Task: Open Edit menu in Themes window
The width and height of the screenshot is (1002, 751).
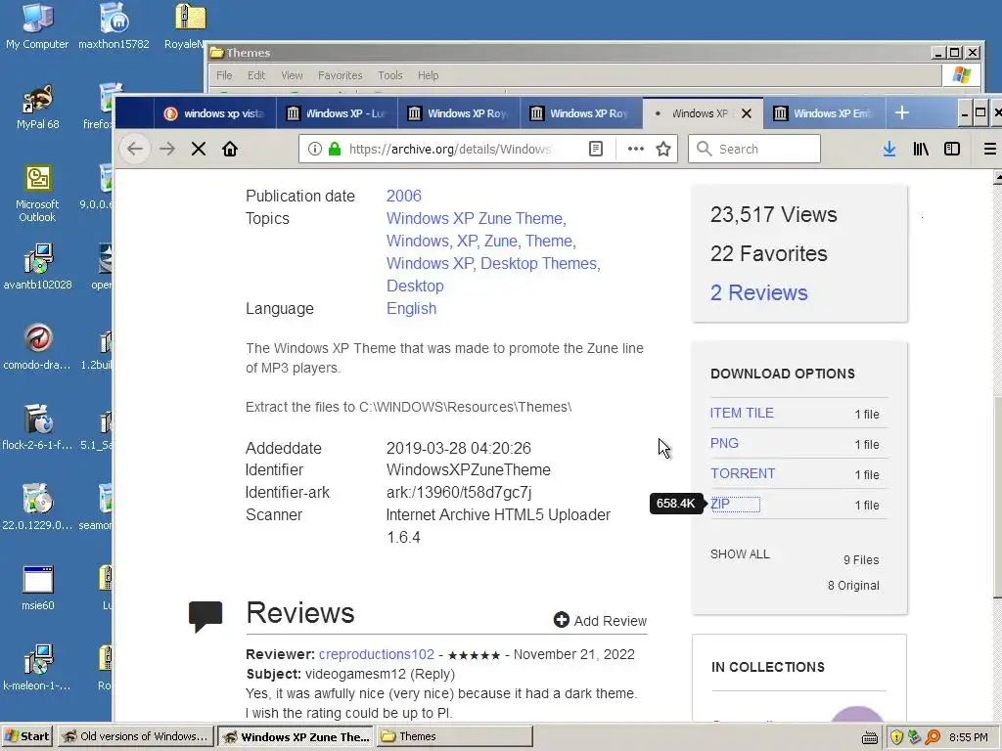Action: tap(256, 75)
